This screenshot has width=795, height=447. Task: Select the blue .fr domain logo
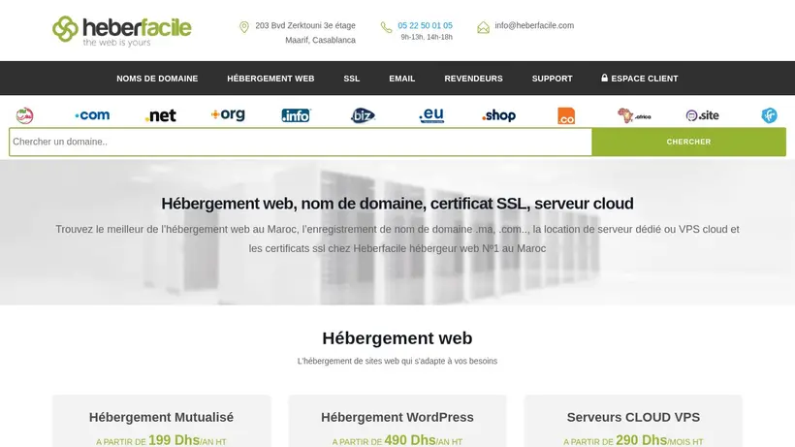click(769, 115)
